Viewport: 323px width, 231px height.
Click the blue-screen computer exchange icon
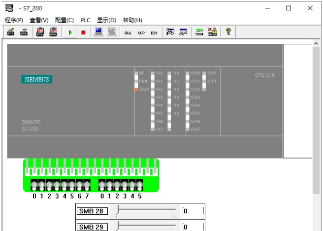(x=98, y=32)
